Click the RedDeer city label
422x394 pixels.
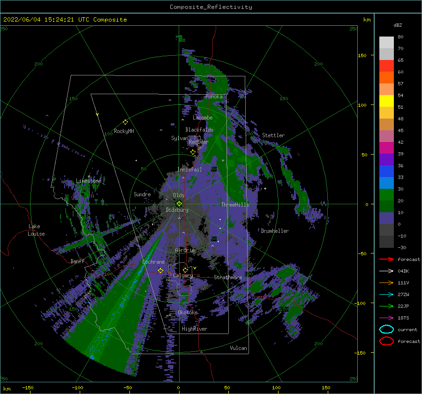pos(199,142)
